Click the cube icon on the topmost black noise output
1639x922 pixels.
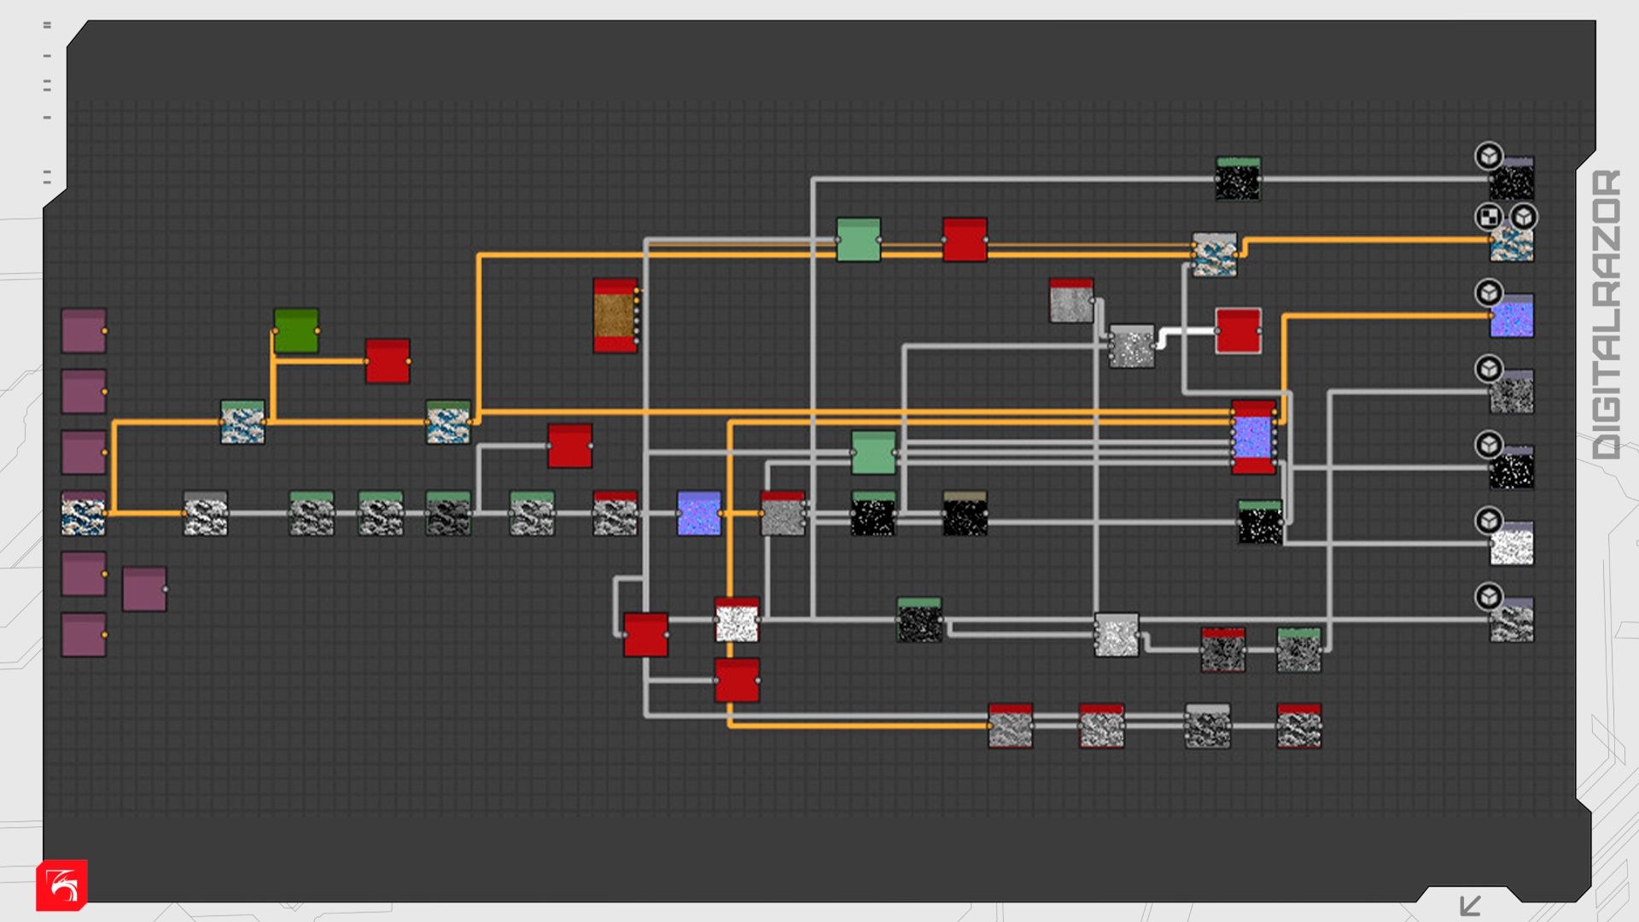[1489, 156]
